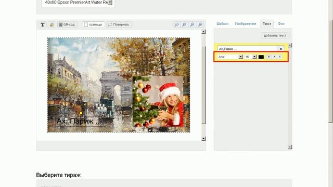Image resolution: width=333 pixels, height=187 pixels.
Task: Click the Ах, Париж text input field
Action: pos(247,49)
